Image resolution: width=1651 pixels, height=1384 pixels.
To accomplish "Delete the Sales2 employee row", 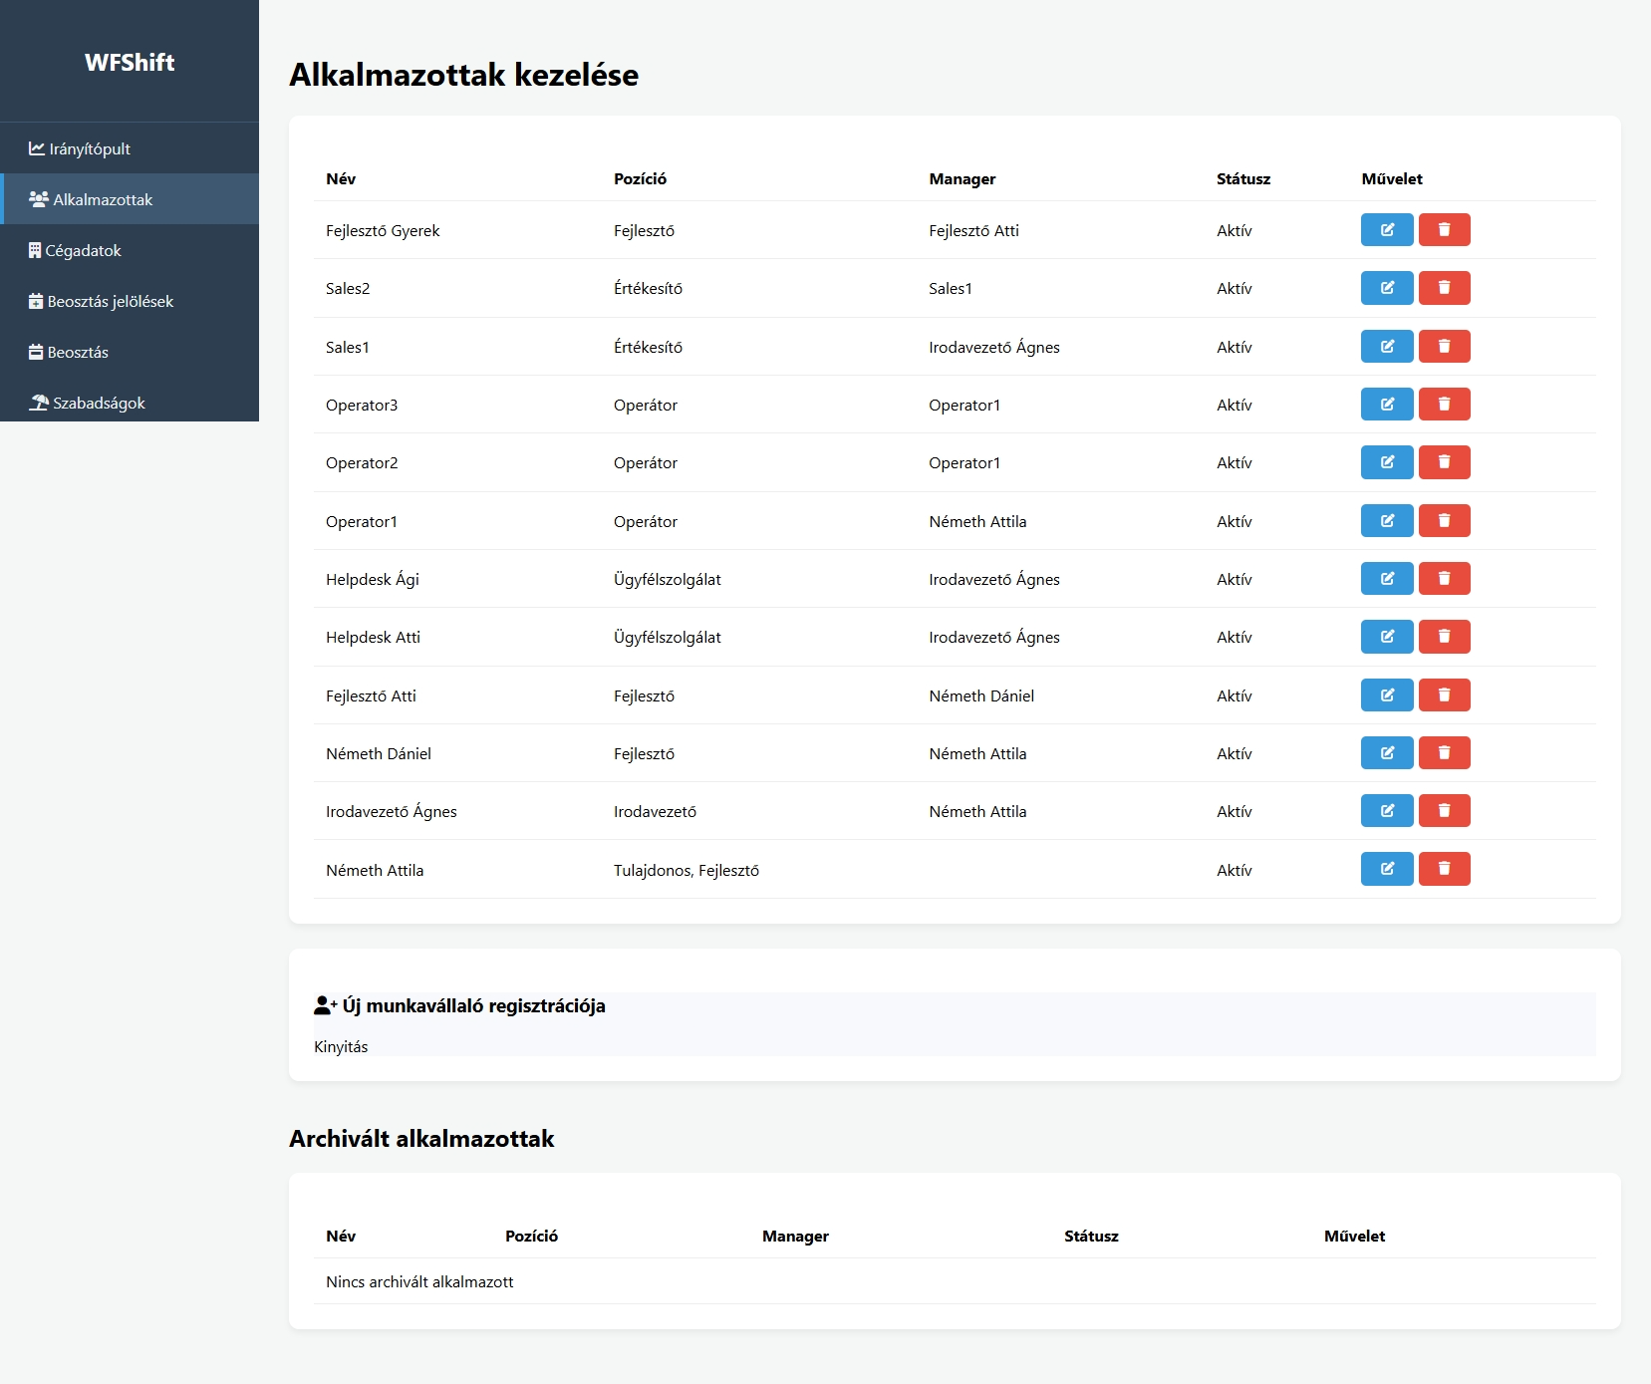I will [1444, 288].
